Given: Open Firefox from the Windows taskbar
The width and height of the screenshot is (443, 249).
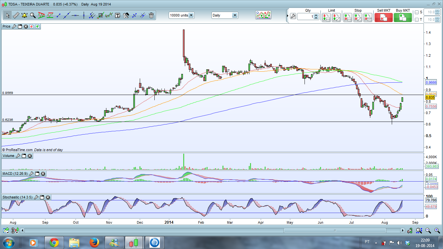Looking at the screenshot, I should pyautogui.click(x=94, y=243).
